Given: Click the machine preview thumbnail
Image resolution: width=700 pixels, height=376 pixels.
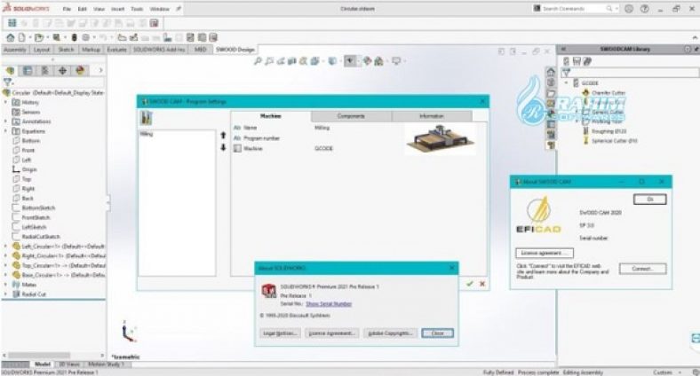Looking at the screenshot, I should [x=441, y=139].
